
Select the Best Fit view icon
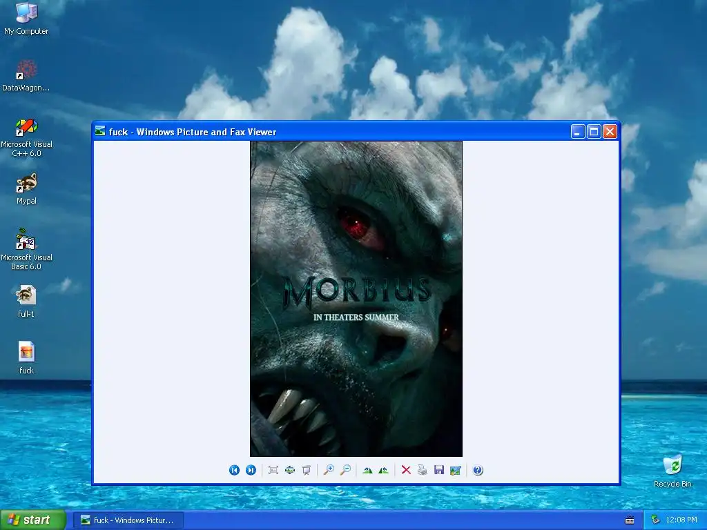[273, 470]
